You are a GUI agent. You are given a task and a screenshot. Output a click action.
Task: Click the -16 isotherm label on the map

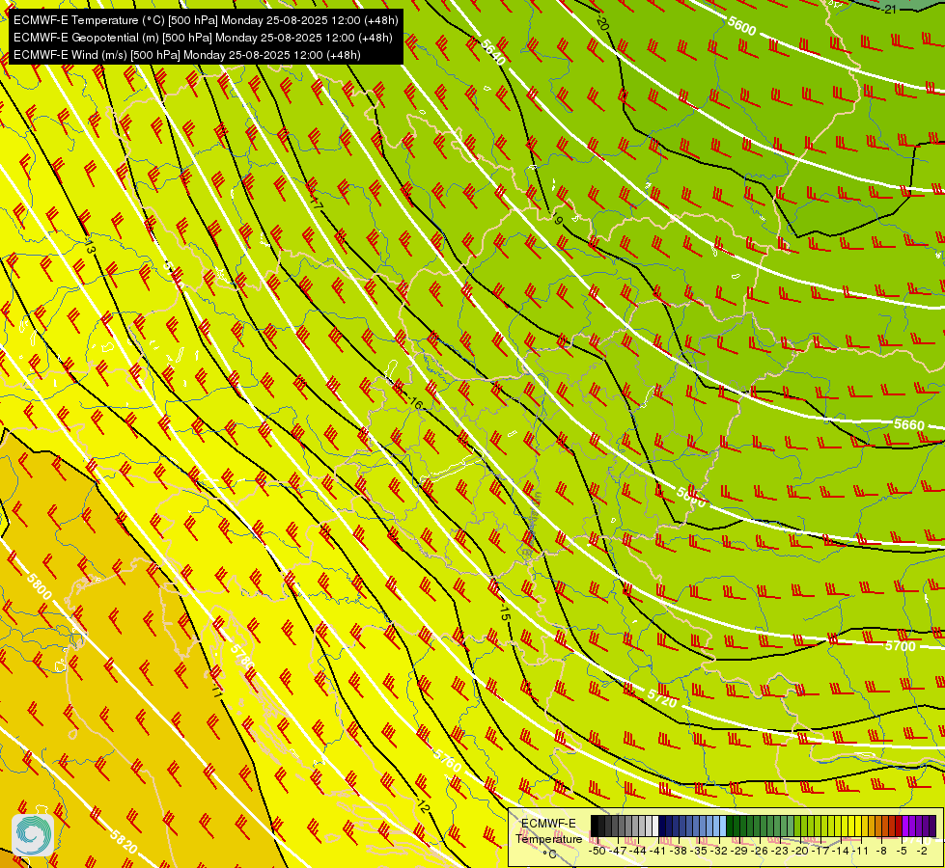415,403
